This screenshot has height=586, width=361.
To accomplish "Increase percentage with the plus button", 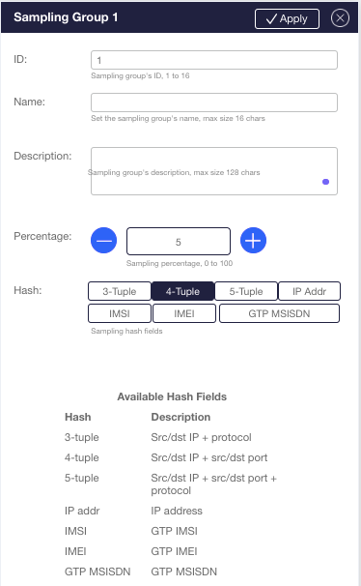I will (253, 241).
